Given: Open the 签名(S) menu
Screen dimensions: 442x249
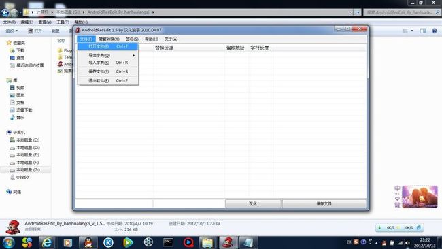Looking at the screenshot, I should pyautogui.click(x=132, y=39).
